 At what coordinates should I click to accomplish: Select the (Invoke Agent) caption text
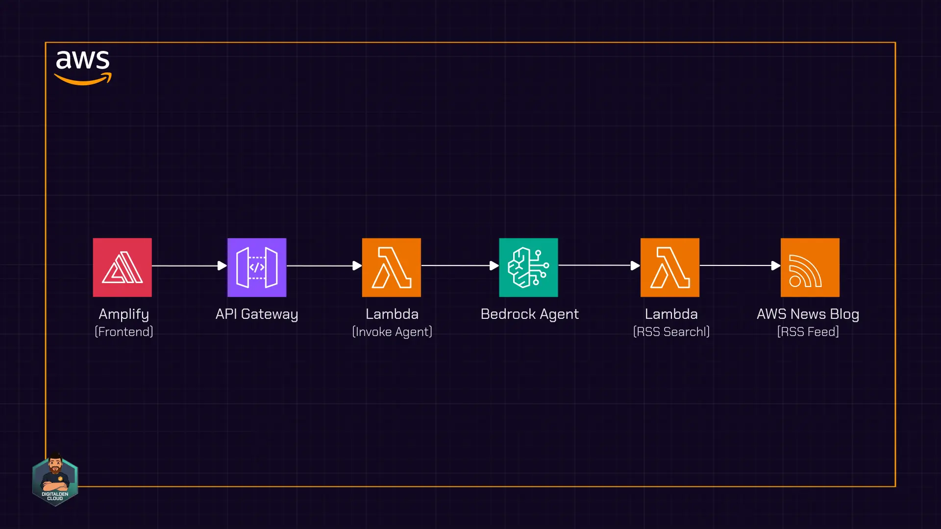click(x=392, y=332)
